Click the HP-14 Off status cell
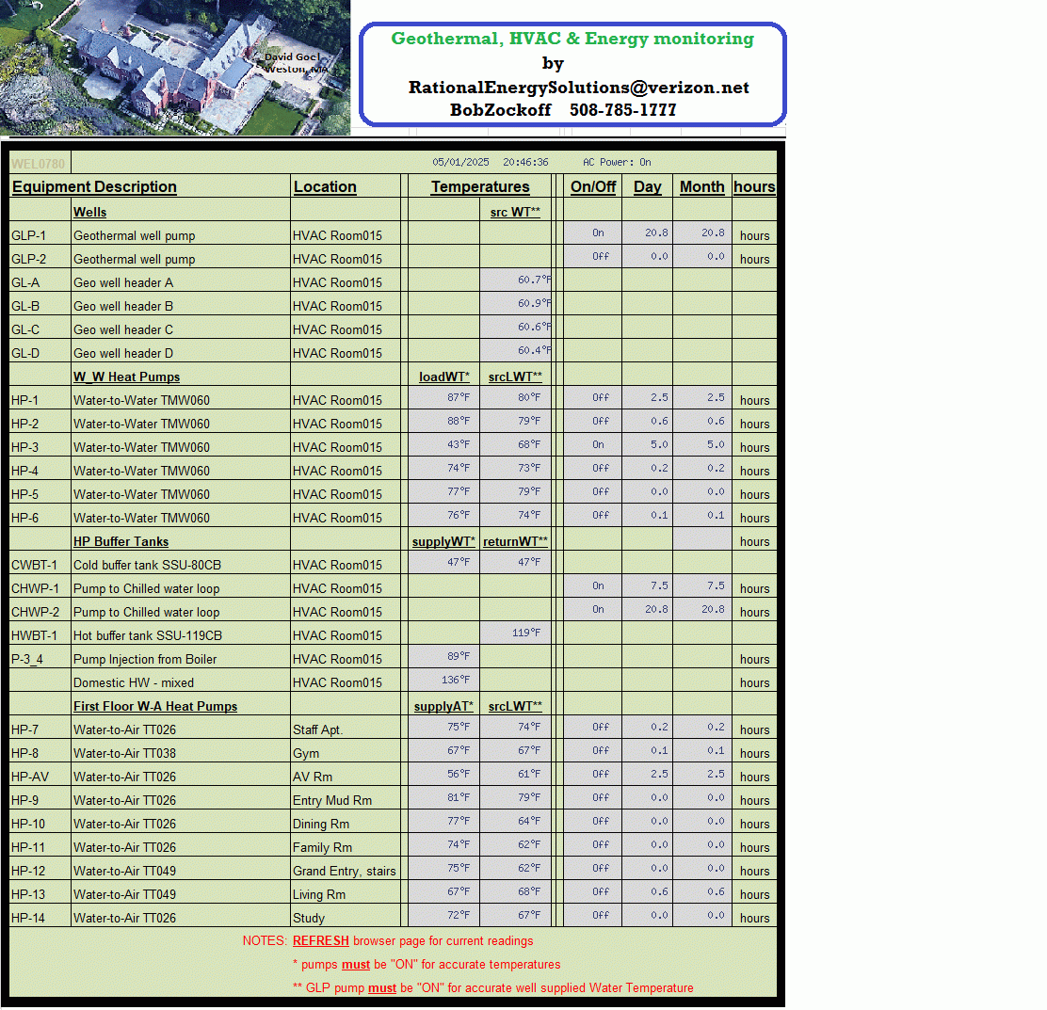The width and height of the screenshot is (1047, 1010). click(x=593, y=915)
